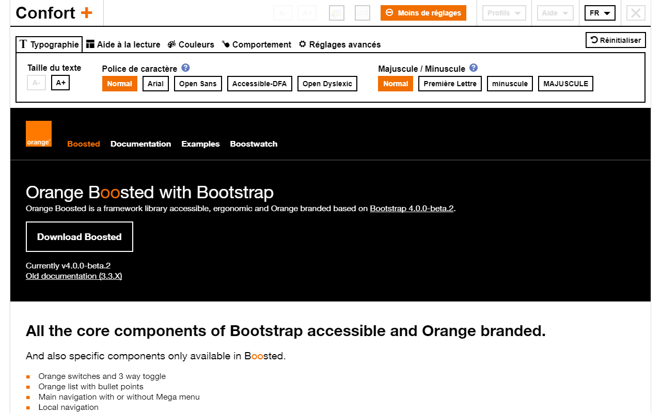
Task: Open the Examples nav link
Action: (x=200, y=144)
